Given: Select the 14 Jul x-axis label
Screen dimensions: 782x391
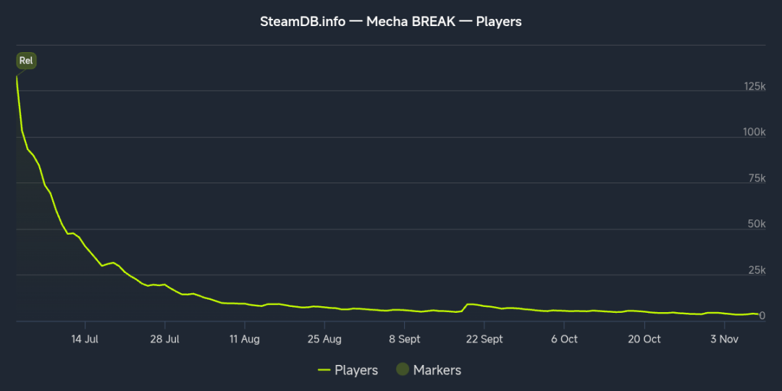Looking at the screenshot, I should point(85,339).
